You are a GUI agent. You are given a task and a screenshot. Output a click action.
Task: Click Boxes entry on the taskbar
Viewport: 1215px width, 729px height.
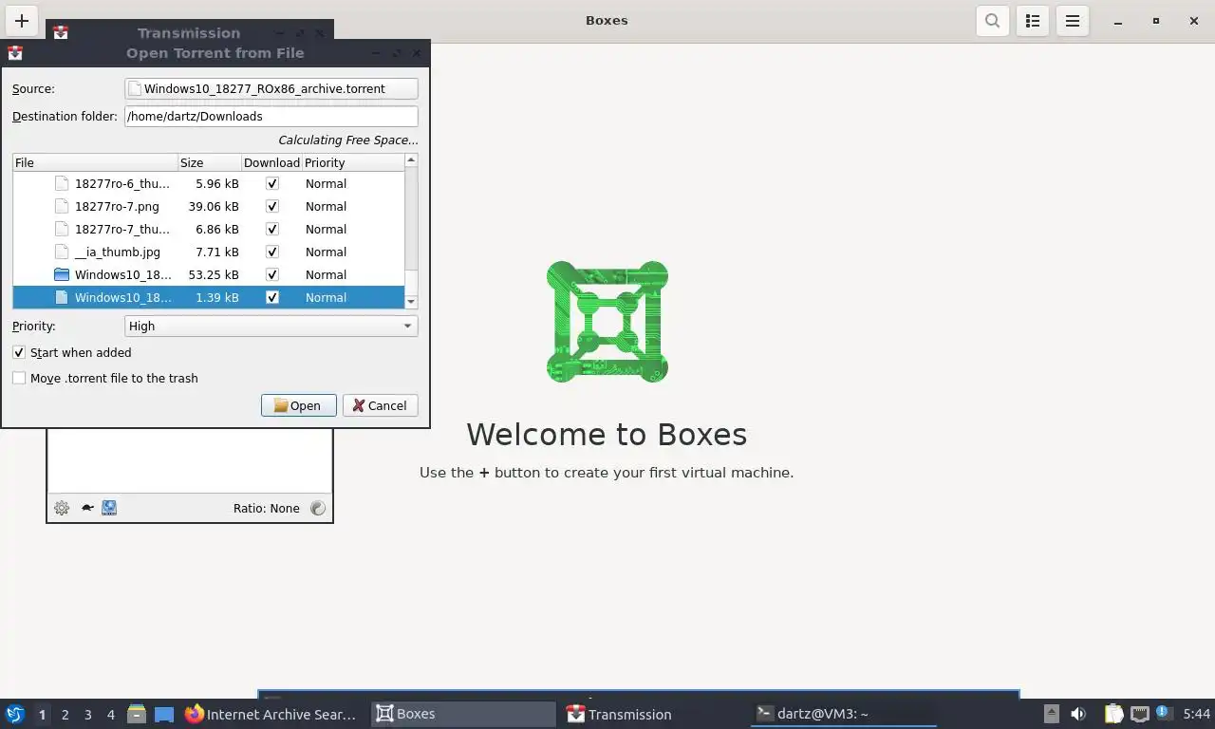[463, 714]
